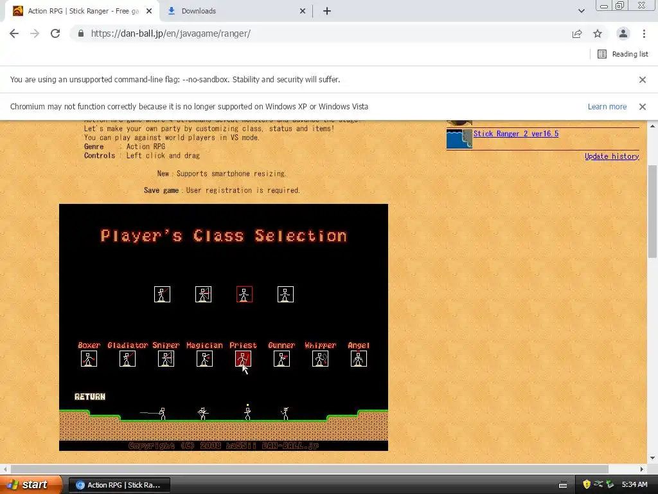Click the horizontal page scrollbar thumb

310,469
